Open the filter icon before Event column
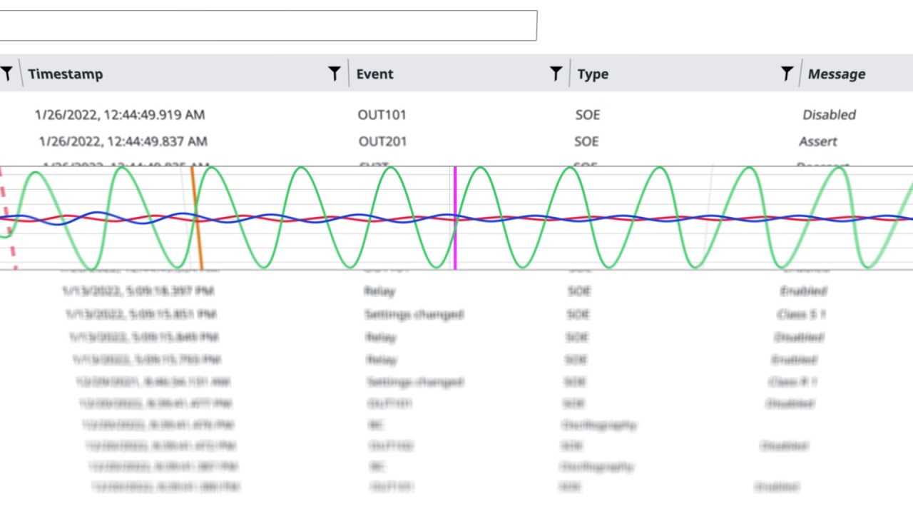This screenshot has width=913, height=514. 334,74
